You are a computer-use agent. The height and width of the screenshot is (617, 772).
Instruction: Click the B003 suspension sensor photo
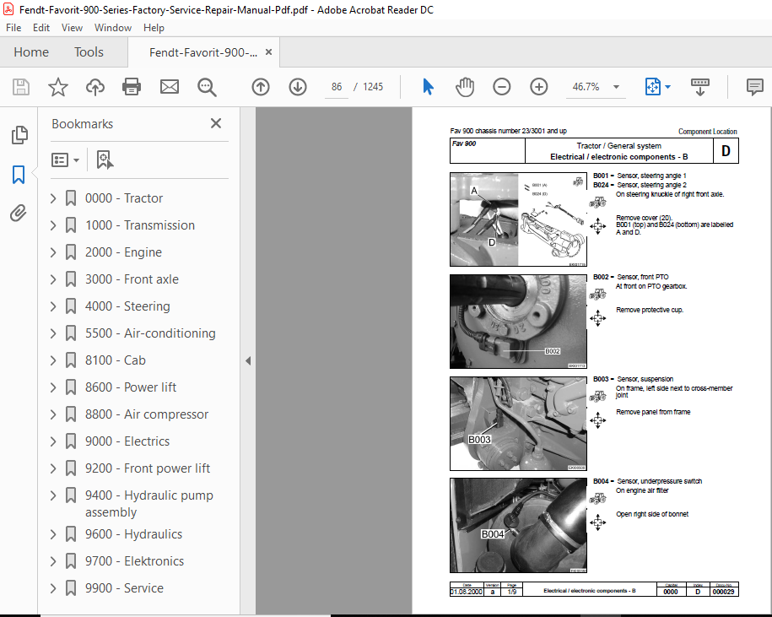pyautogui.click(x=518, y=424)
